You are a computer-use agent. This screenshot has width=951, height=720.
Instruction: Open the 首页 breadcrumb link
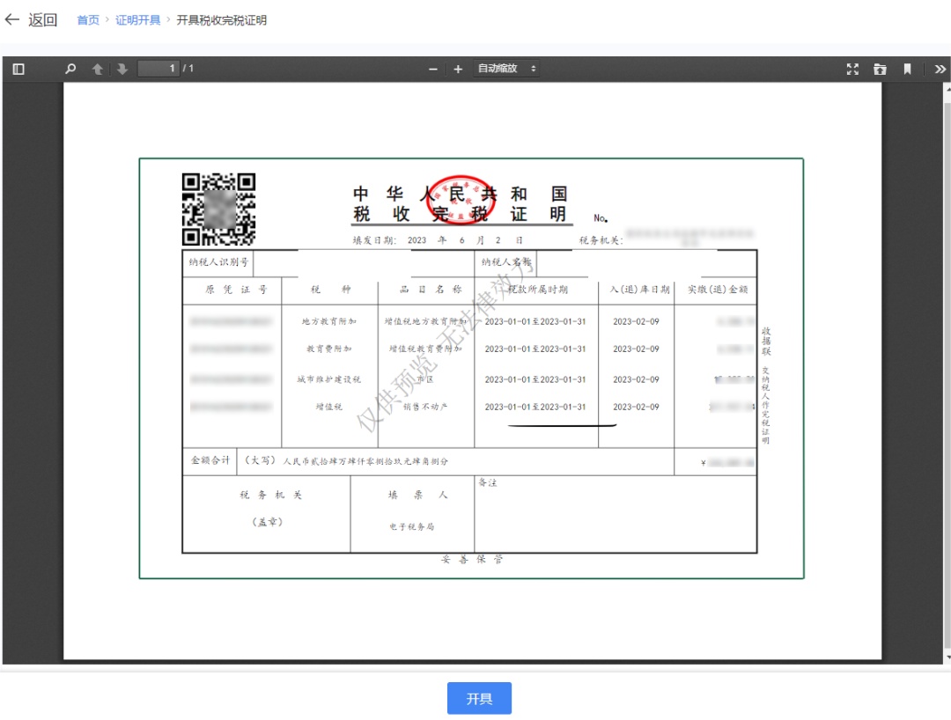(88, 20)
